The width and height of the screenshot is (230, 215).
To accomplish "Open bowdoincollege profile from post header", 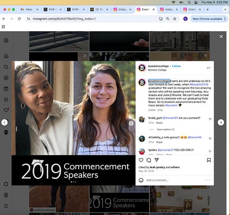I will coord(158,66).
